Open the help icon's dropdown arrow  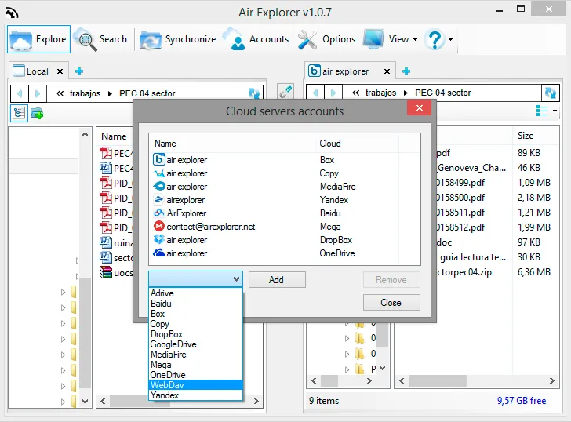450,39
